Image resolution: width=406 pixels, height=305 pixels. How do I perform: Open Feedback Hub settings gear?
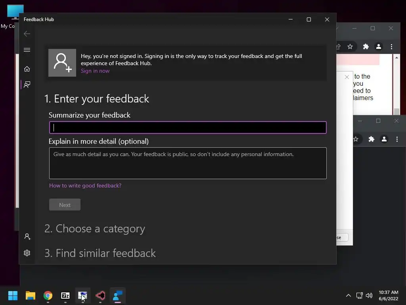pos(27,253)
